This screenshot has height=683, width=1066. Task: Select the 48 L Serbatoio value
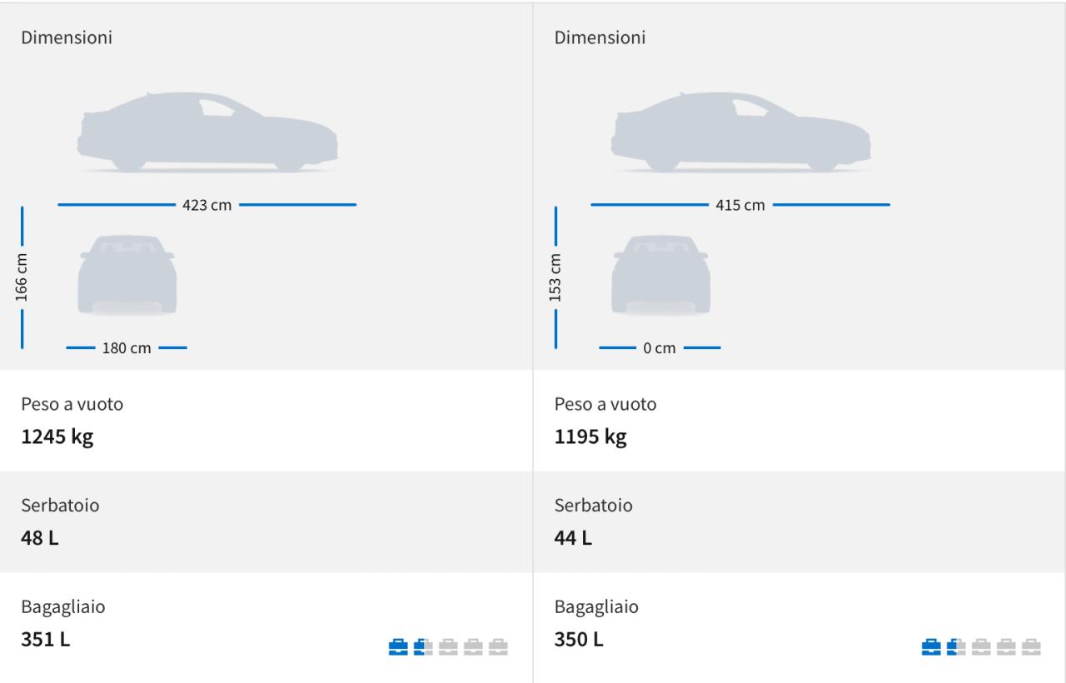[40, 537]
